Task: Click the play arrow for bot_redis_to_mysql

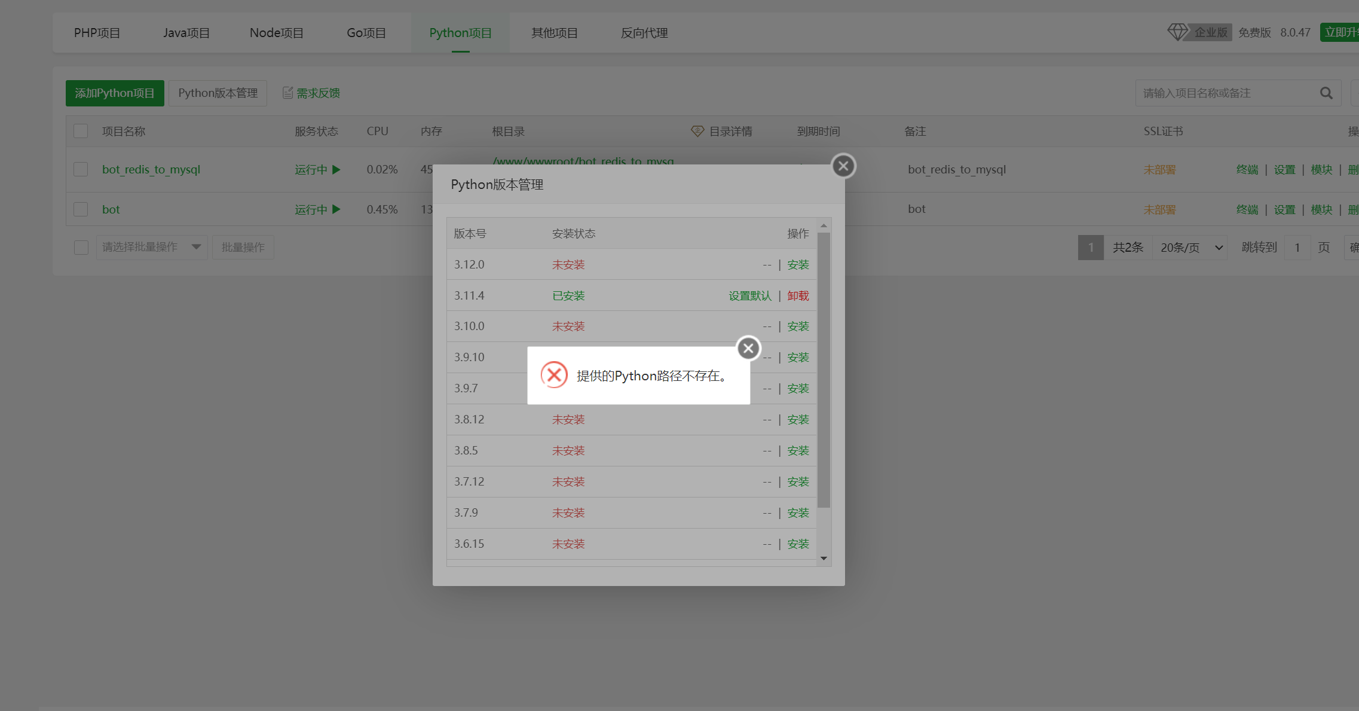Action: click(336, 169)
